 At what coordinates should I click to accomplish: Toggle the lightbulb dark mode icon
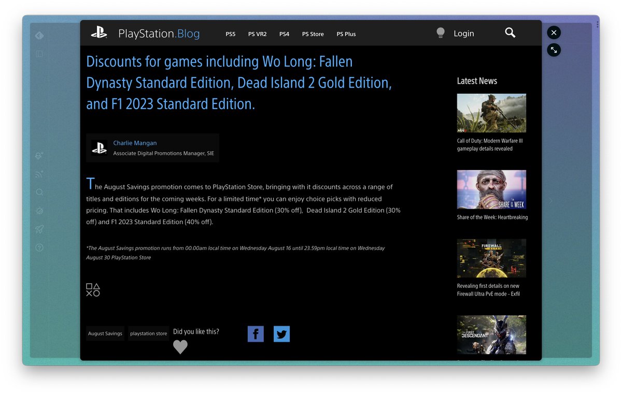coord(441,33)
